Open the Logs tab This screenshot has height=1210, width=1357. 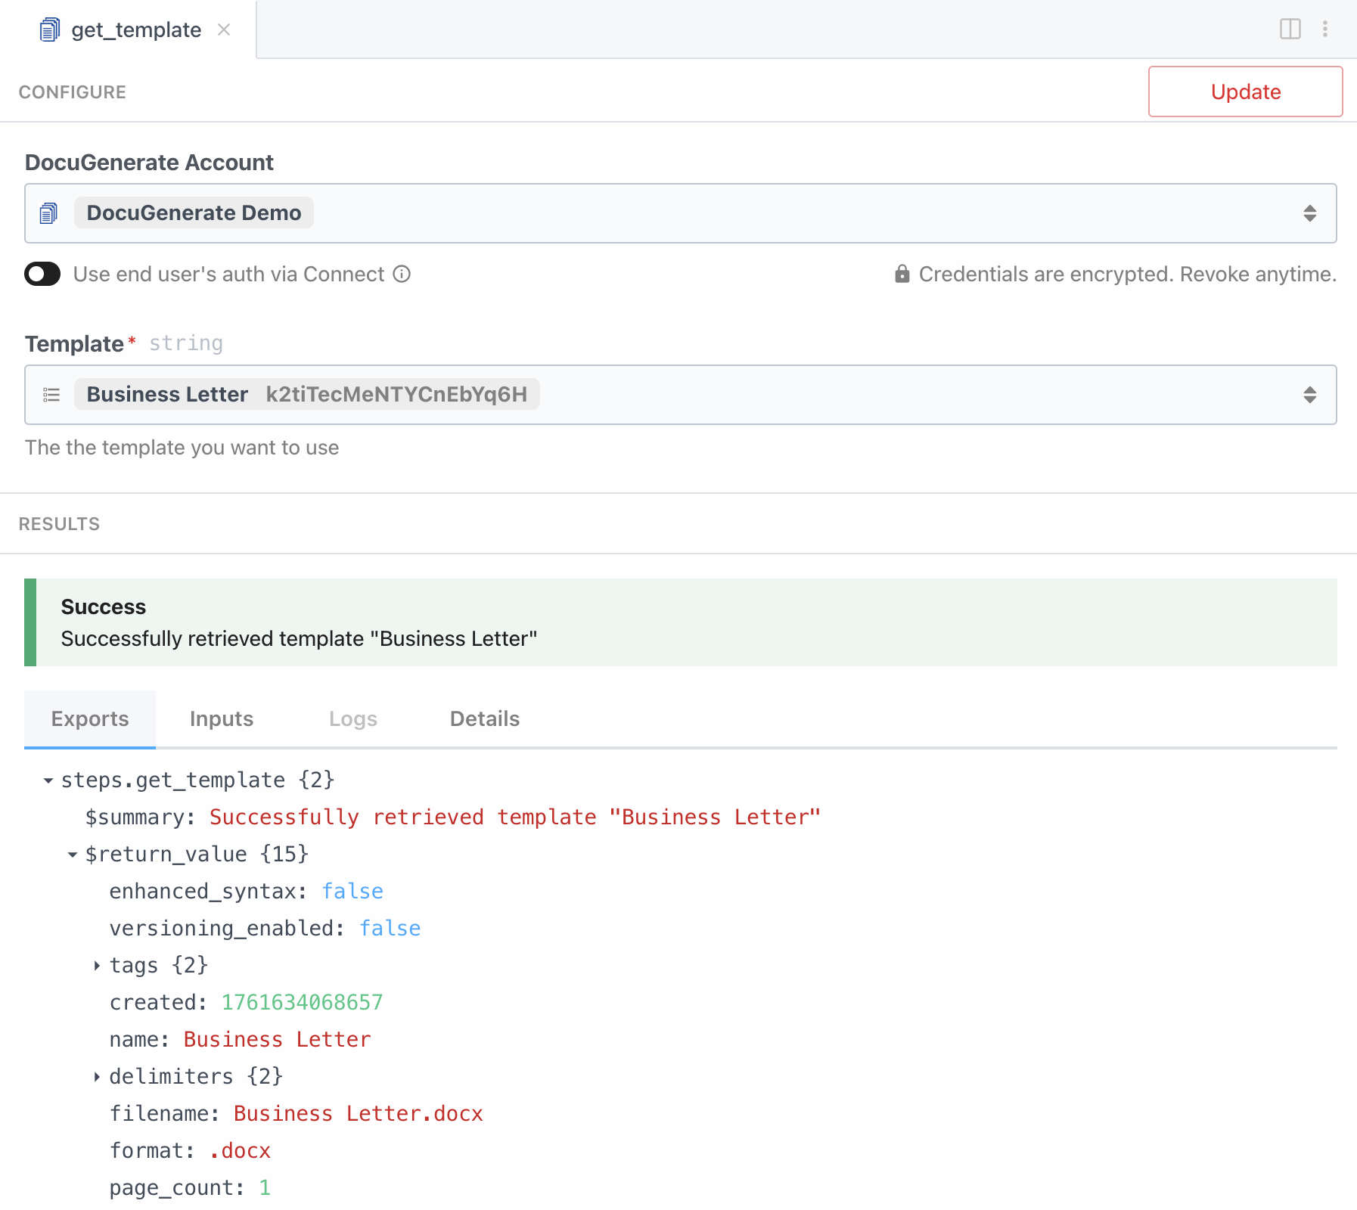point(352,718)
